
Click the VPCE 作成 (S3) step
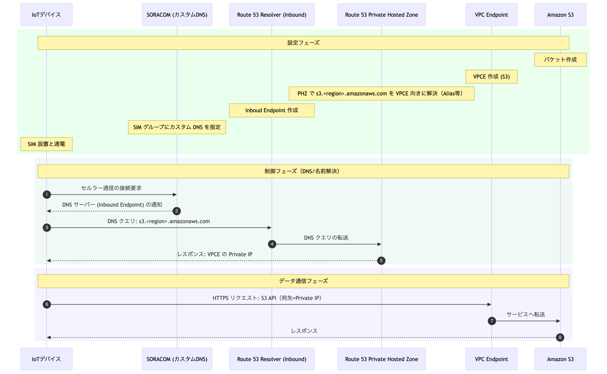(x=491, y=77)
